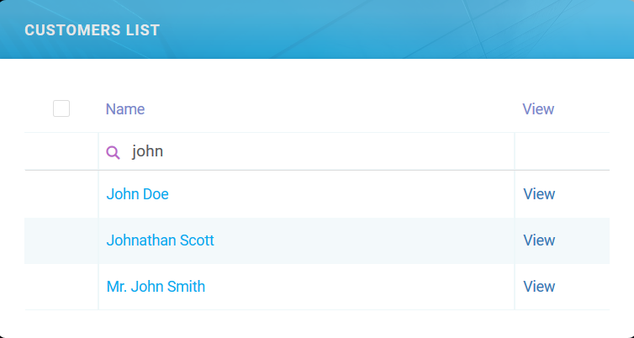
Task: Click empty first-column cell of Johnathan Scott row
Action: [61, 240]
